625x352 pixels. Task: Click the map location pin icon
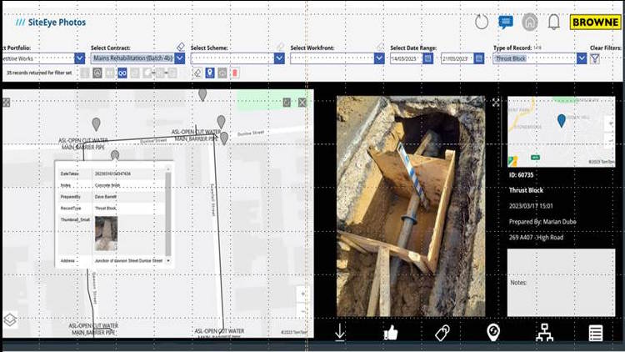pos(493,333)
